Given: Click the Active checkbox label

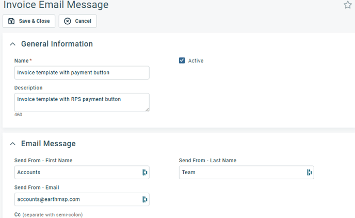Looking at the screenshot, I should coord(196,61).
